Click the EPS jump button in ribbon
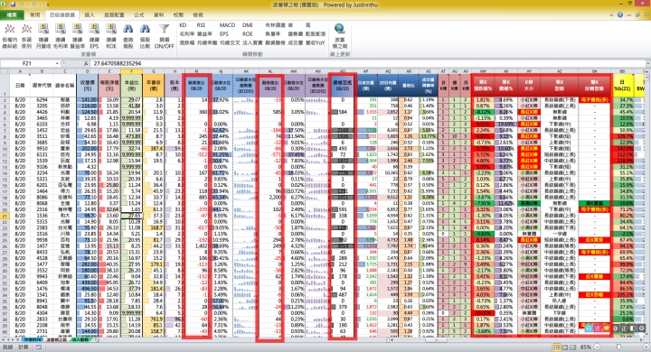This screenshot has width=651, height=352. click(224, 33)
